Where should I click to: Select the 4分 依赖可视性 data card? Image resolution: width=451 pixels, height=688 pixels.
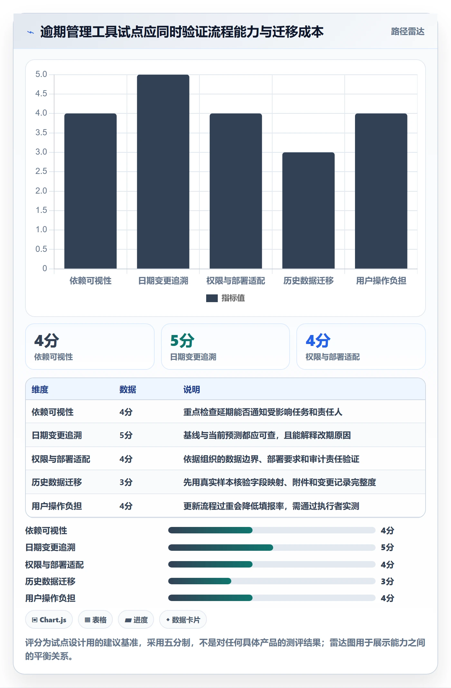(x=90, y=347)
